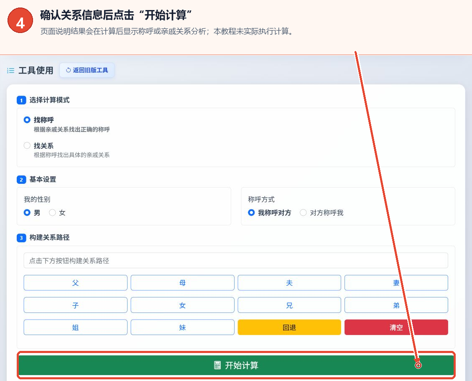The width and height of the screenshot is (472, 381).
Task: Select 对方称呼我 addressing mode
Action: coord(303,213)
